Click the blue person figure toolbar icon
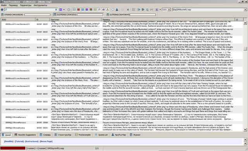This screenshot has width=248, height=151. click(x=117, y=10)
